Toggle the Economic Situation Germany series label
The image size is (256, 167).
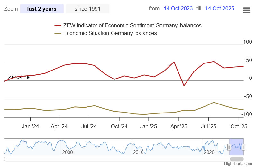pos(110,33)
